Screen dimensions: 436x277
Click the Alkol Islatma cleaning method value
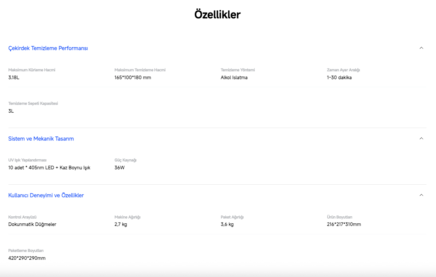pyautogui.click(x=234, y=78)
